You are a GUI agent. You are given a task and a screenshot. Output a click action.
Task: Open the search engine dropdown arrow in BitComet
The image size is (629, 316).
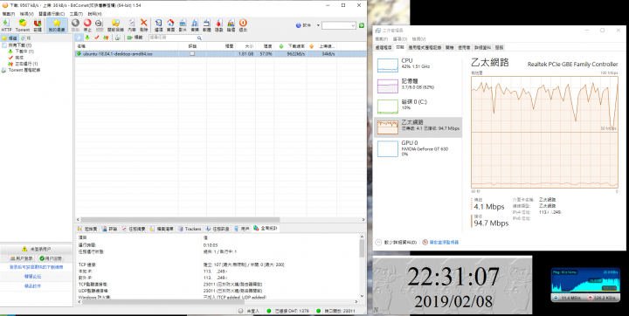coord(318,25)
